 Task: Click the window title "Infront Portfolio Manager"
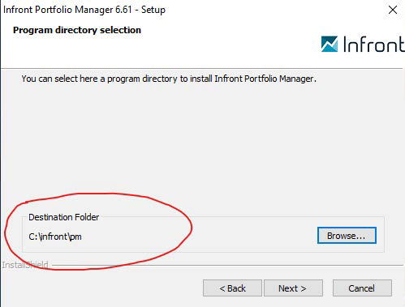[x=67, y=10]
